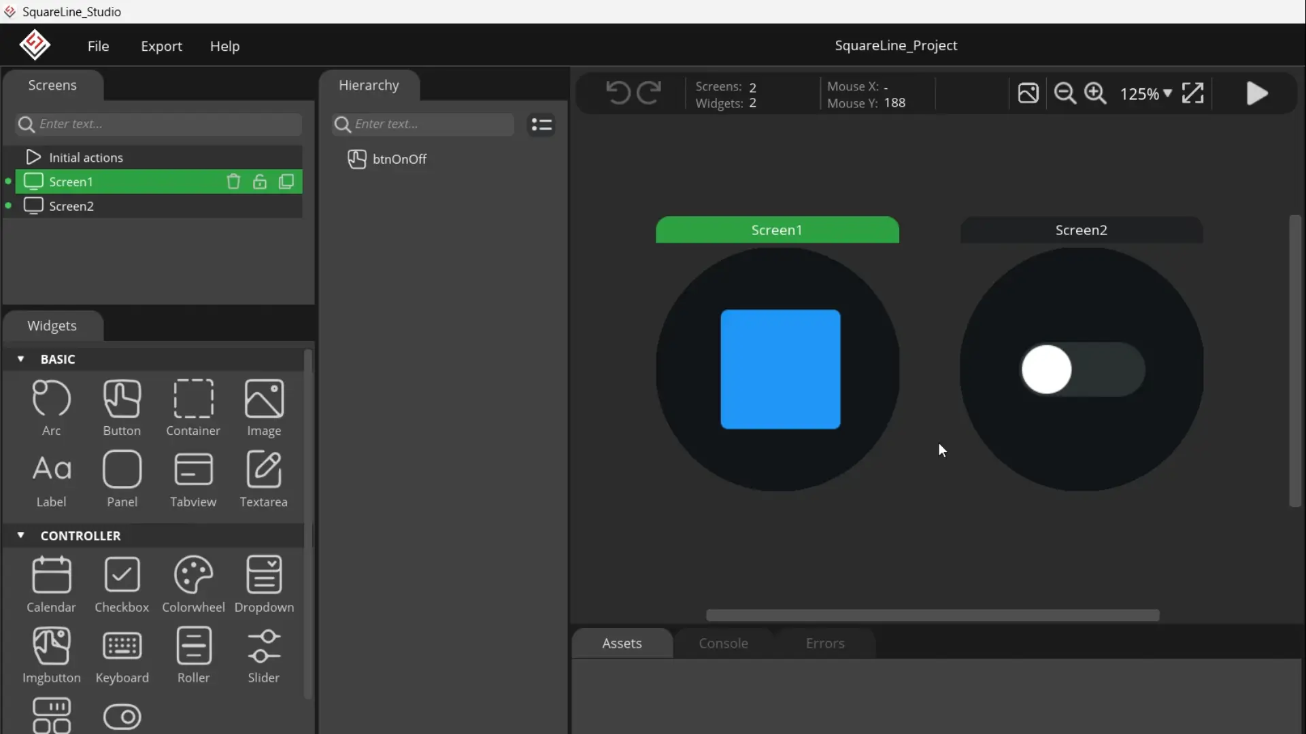Click the zoom in magnifier icon
The image size is (1306, 734).
coord(1095,93)
